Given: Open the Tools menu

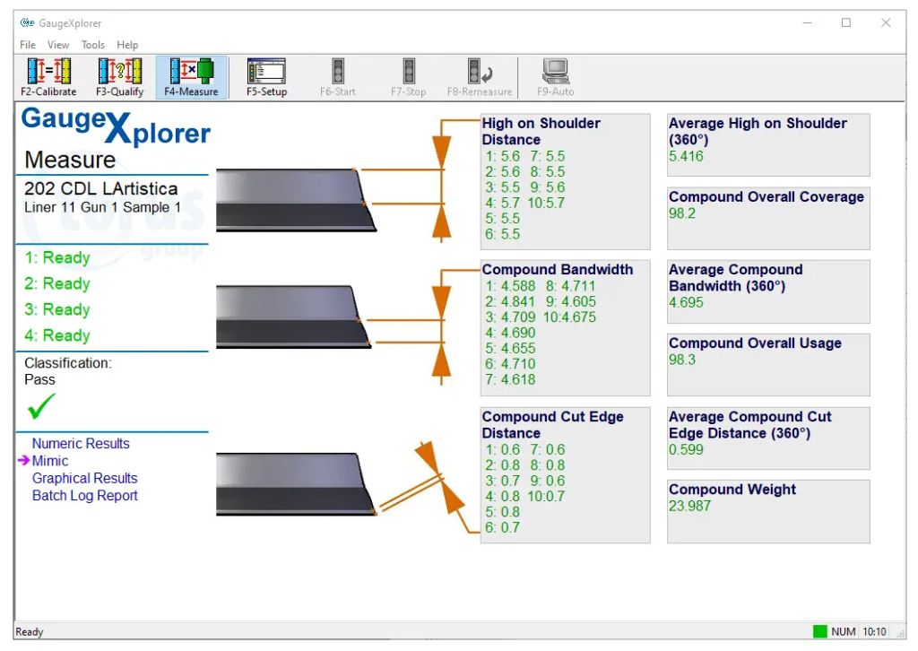Looking at the screenshot, I should (92, 45).
